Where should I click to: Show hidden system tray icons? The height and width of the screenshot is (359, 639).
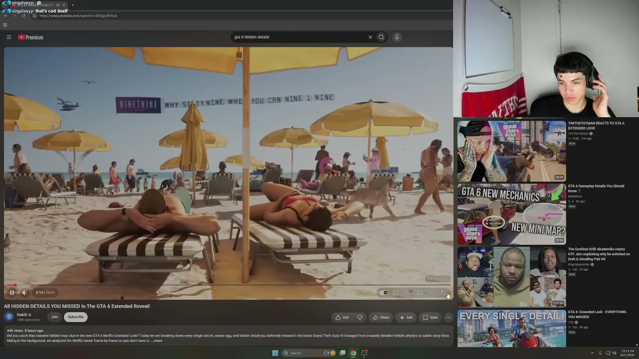point(593,353)
